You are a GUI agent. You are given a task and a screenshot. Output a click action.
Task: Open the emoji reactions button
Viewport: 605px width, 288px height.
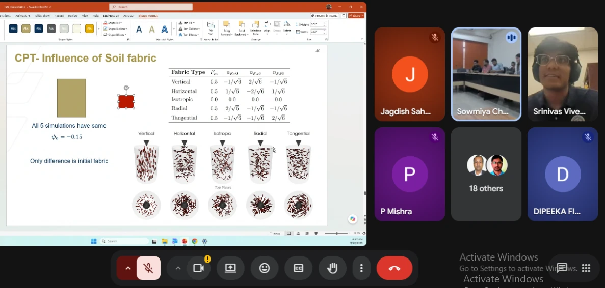click(265, 268)
